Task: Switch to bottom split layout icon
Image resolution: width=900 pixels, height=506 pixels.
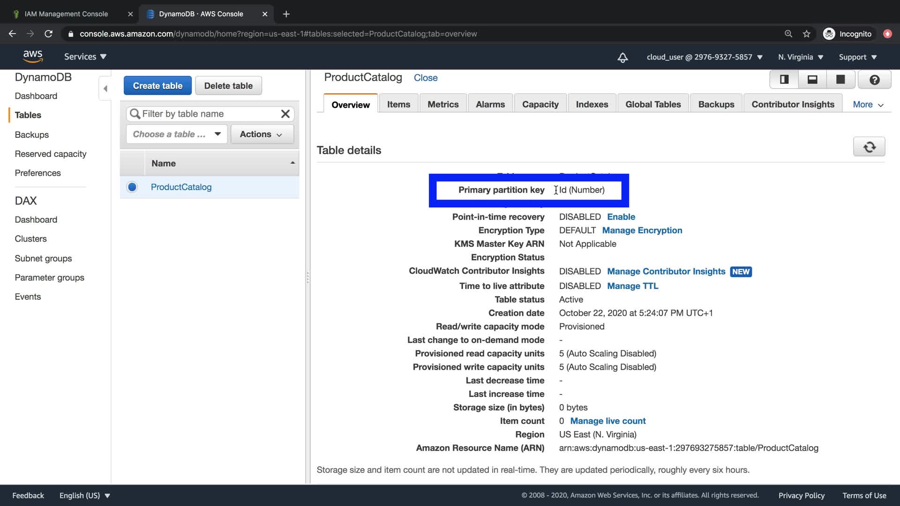Action: pos(812,80)
